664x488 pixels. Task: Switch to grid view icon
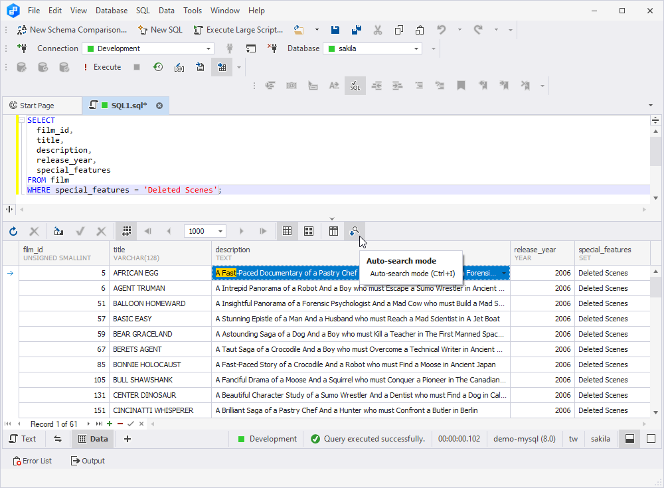287,231
